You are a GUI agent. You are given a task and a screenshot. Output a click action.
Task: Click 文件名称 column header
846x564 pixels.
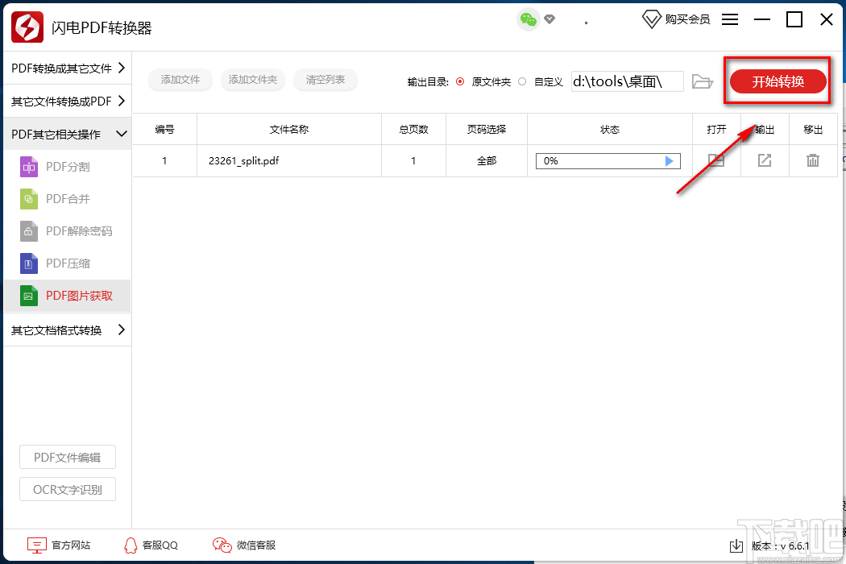pos(289,130)
